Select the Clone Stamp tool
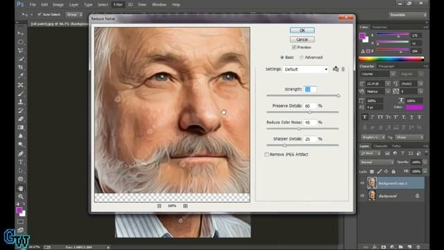 coord(20,102)
